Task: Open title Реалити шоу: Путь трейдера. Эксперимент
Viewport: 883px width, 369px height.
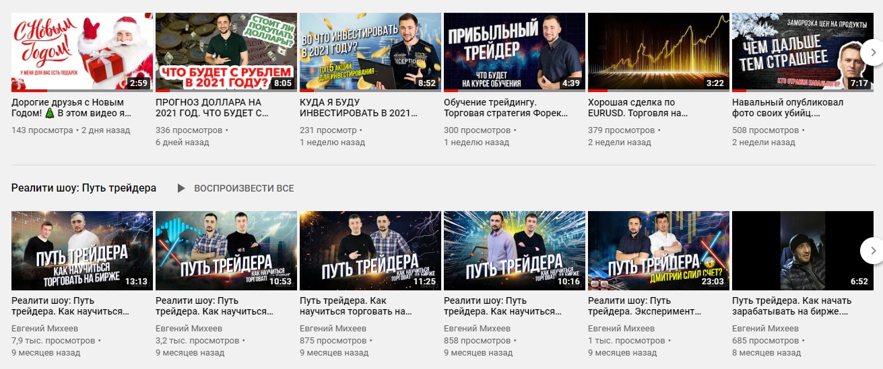Action: pyautogui.click(x=645, y=306)
